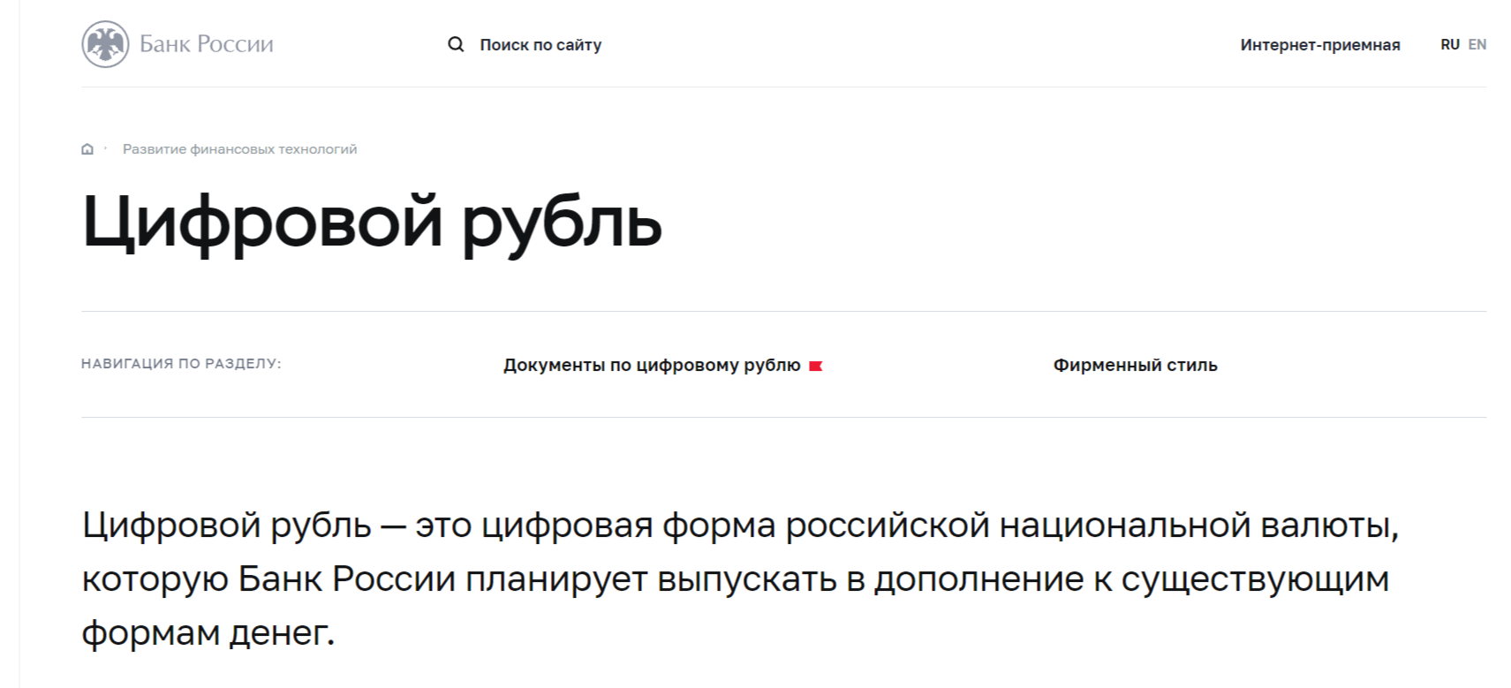Click the home breadcrumb icon
Viewport: 1511px width, 688px height.
pyautogui.click(x=87, y=149)
